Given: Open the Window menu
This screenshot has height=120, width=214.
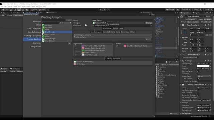Looking at the screenshot, I should click(39, 7).
